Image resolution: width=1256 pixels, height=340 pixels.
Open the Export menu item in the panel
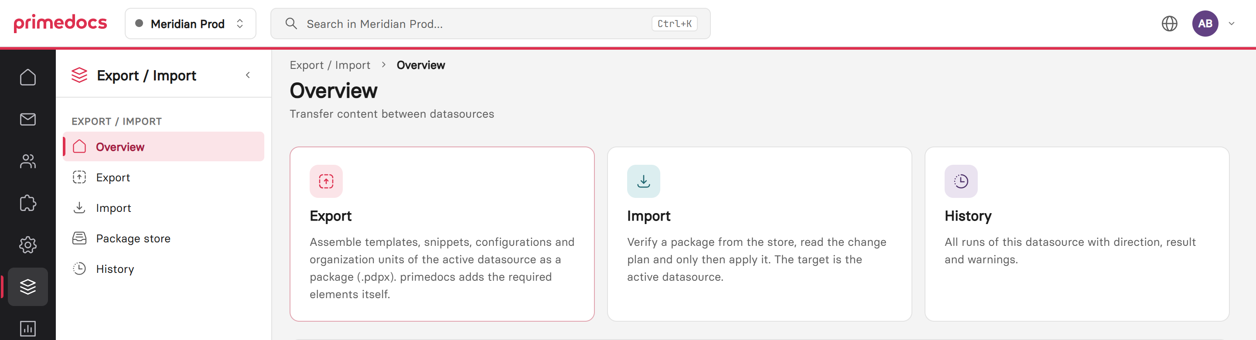[x=164, y=177]
